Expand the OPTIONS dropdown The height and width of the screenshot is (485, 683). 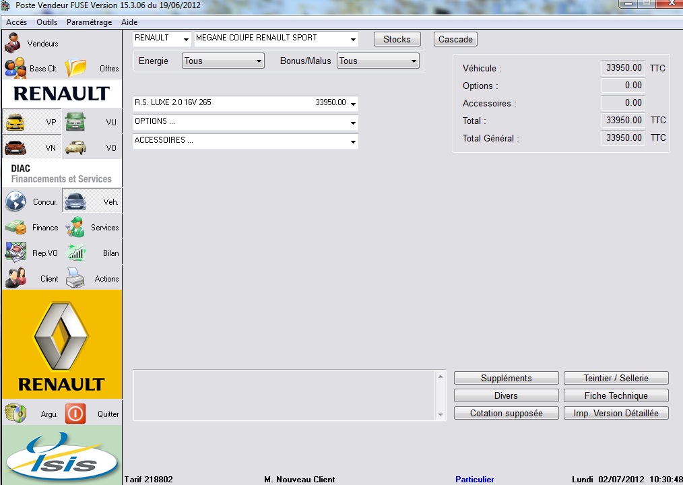point(353,123)
